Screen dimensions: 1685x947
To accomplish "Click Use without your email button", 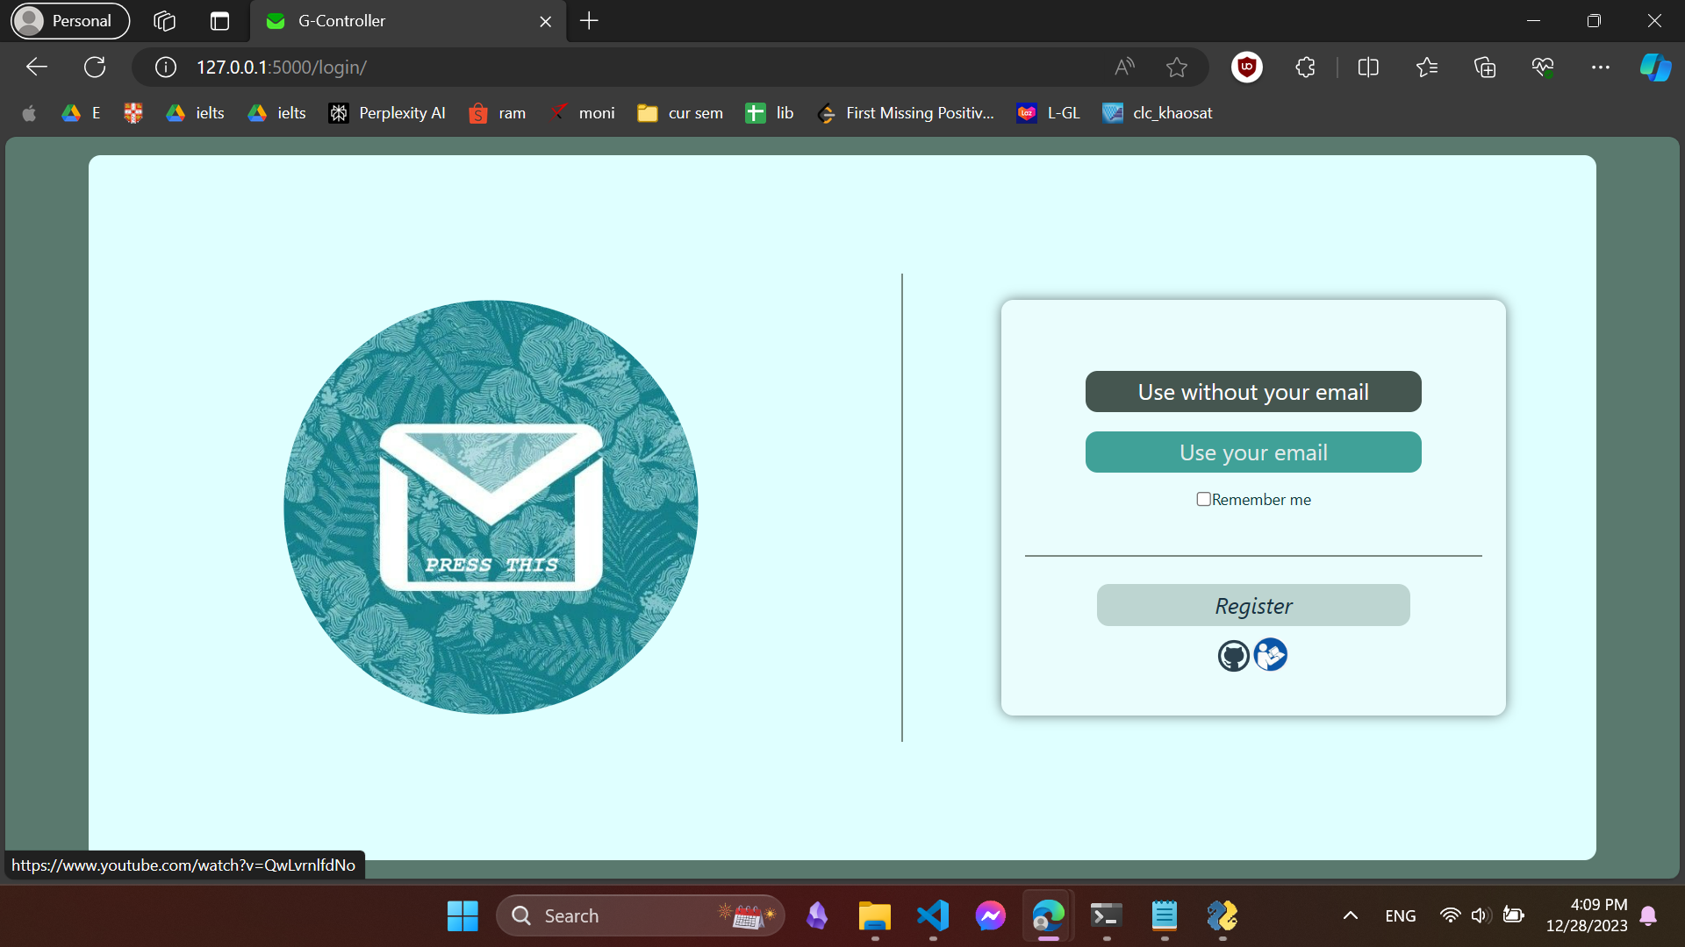I will tap(1252, 392).
